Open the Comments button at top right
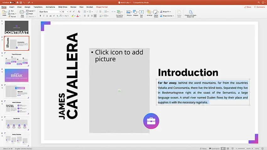 [259, 7]
